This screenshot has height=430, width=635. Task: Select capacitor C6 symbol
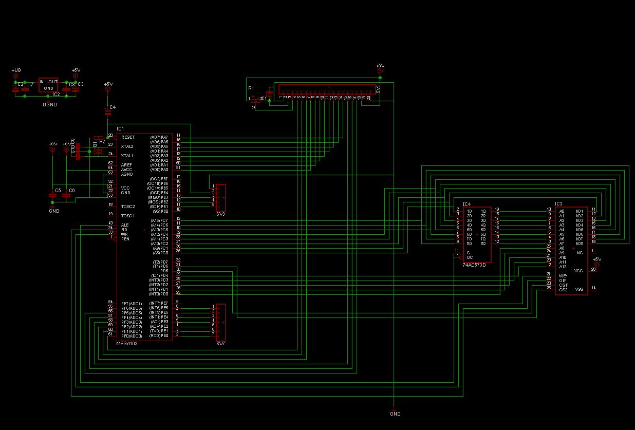(66, 195)
